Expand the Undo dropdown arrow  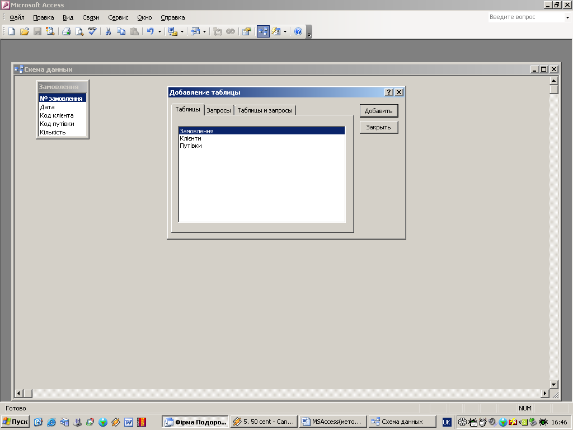159,32
